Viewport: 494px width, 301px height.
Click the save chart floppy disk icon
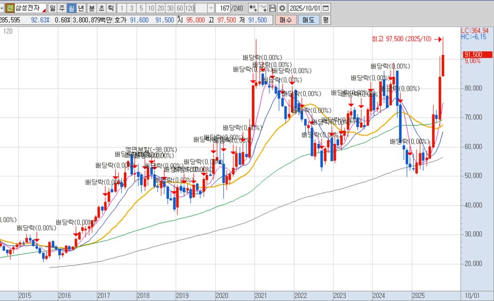(x=273, y=8)
